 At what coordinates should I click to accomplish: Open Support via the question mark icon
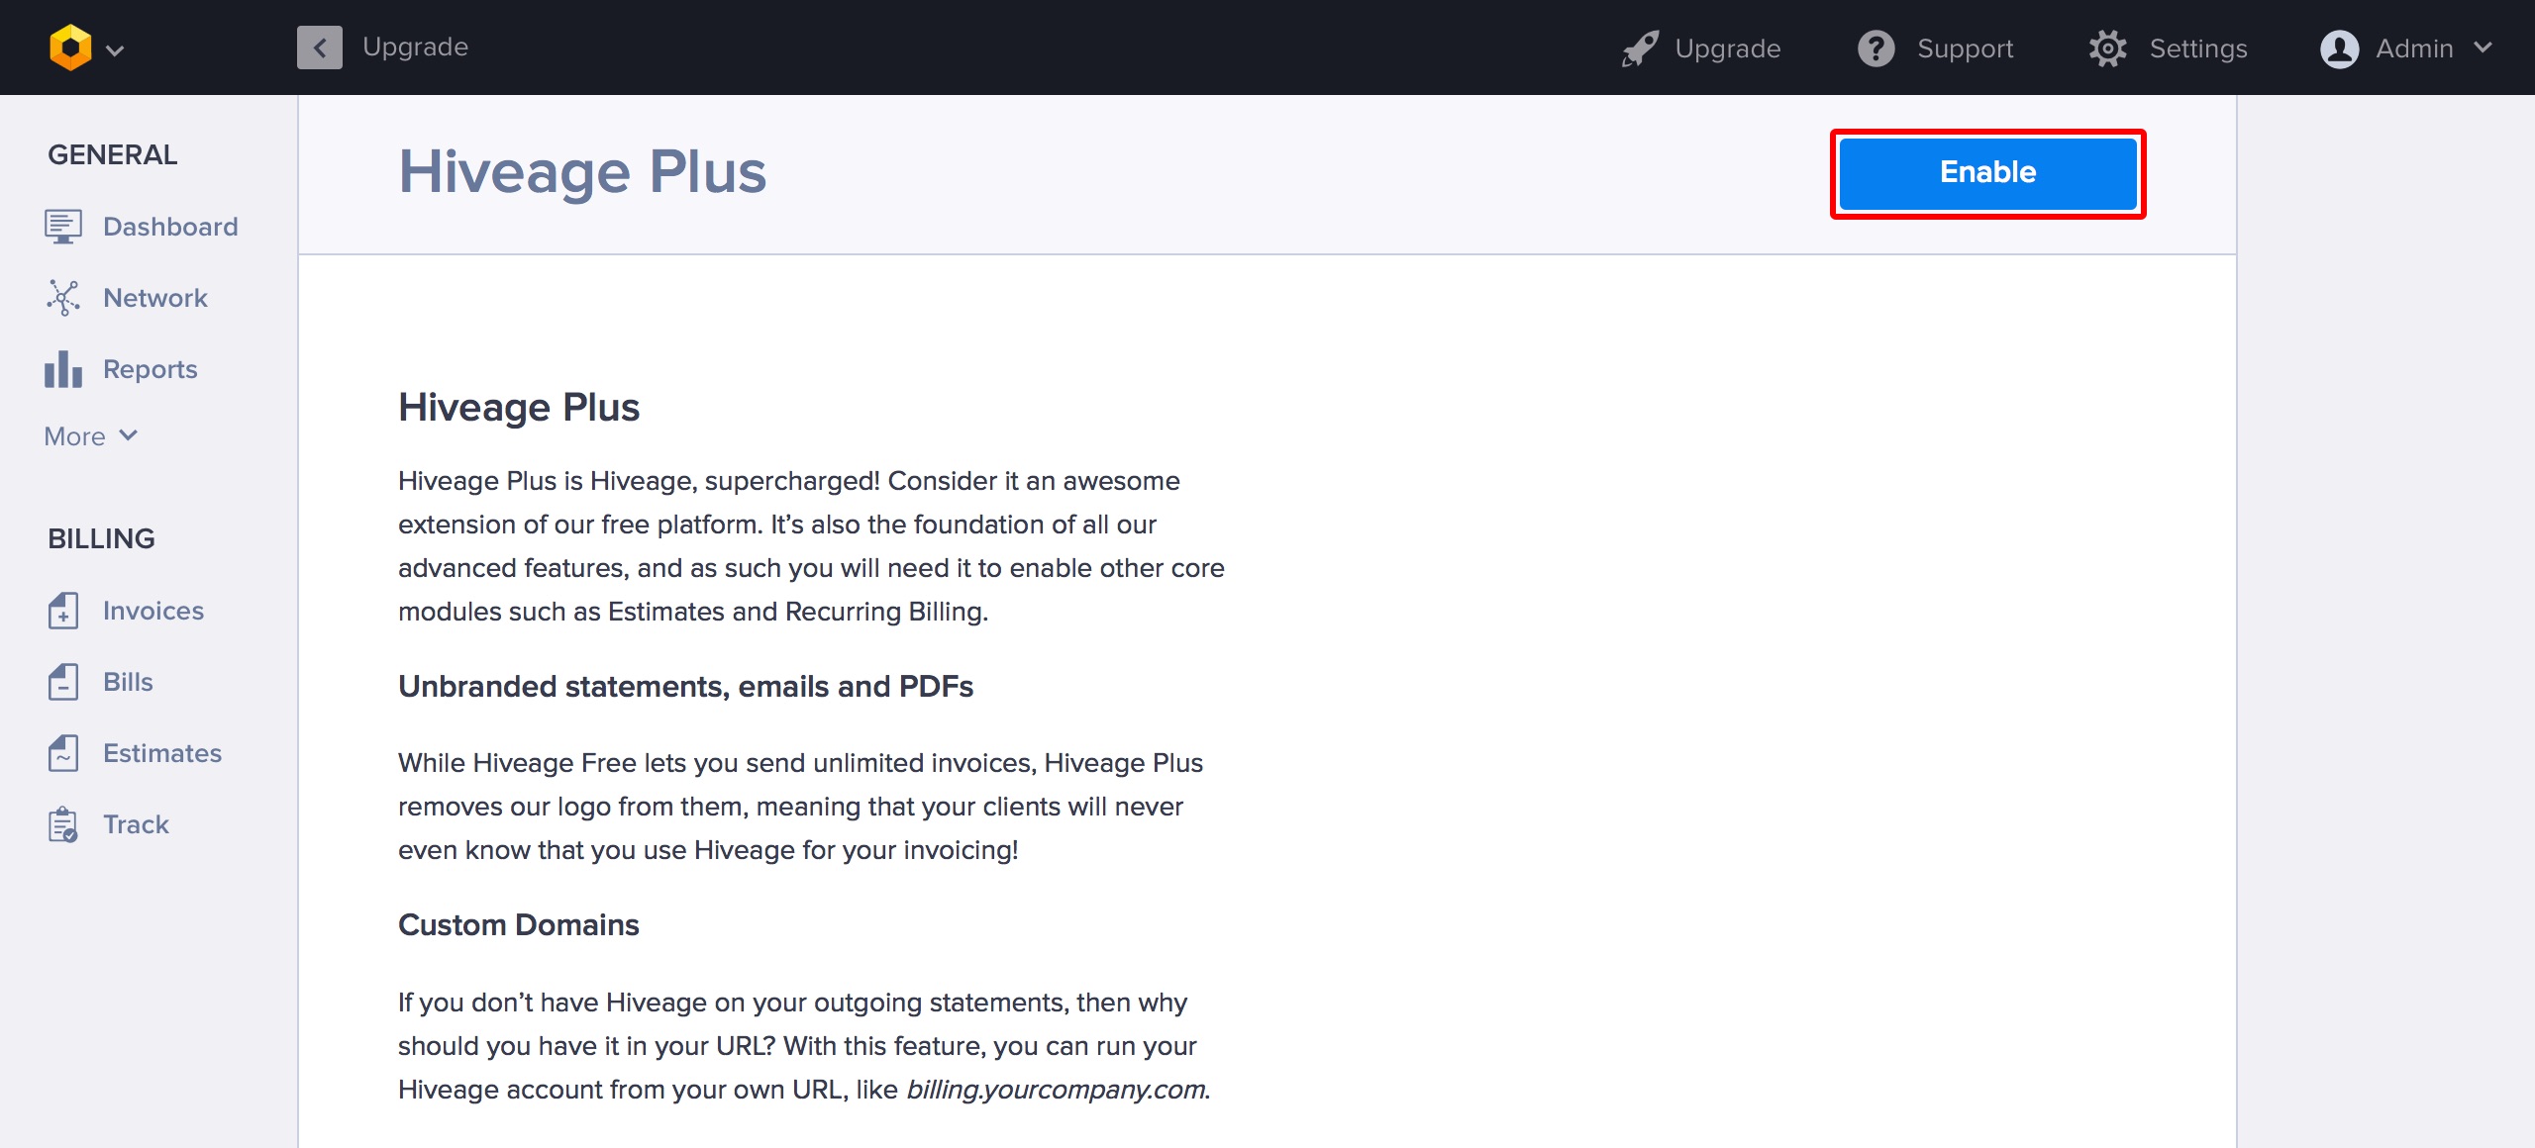tap(1876, 48)
